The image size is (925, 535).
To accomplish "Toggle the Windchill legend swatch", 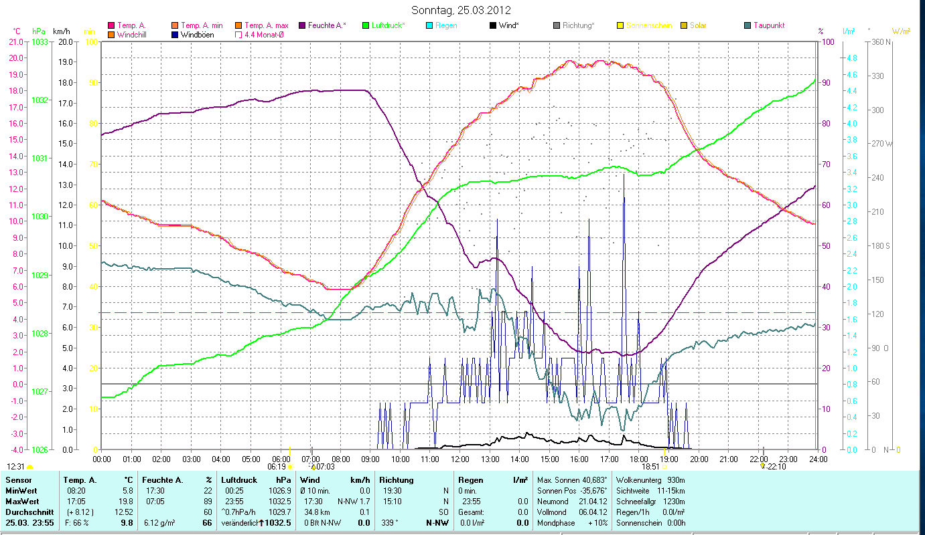I will pyautogui.click(x=111, y=34).
